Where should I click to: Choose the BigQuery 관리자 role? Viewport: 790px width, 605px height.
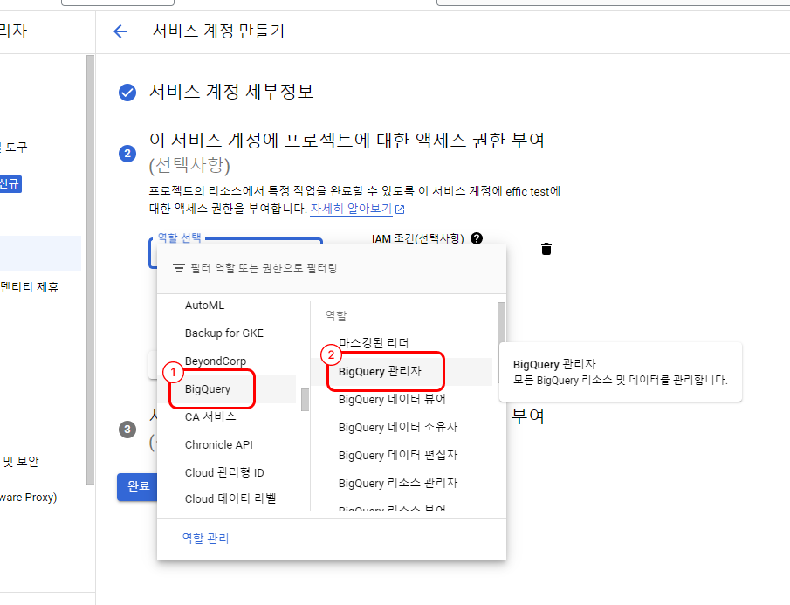[x=380, y=371]
